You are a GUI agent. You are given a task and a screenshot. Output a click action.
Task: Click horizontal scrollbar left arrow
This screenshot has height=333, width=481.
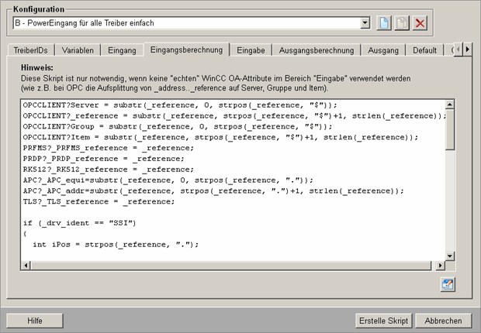26,265
